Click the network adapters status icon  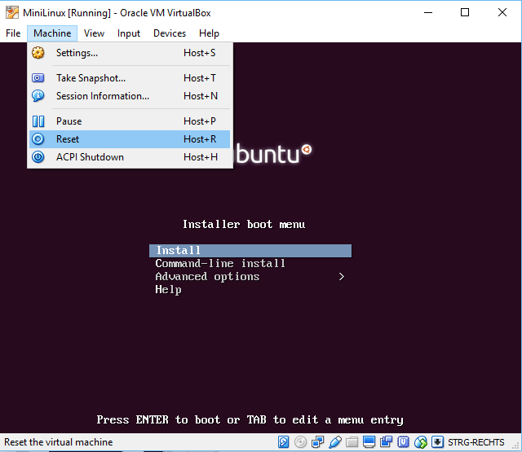point(317,442)
